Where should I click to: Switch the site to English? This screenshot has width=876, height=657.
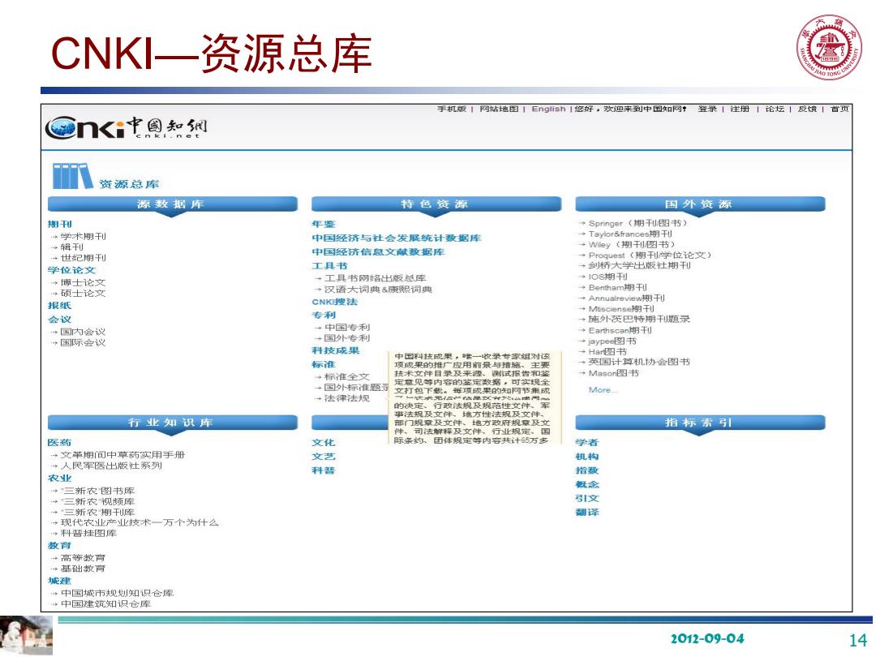tap(548, 109)
